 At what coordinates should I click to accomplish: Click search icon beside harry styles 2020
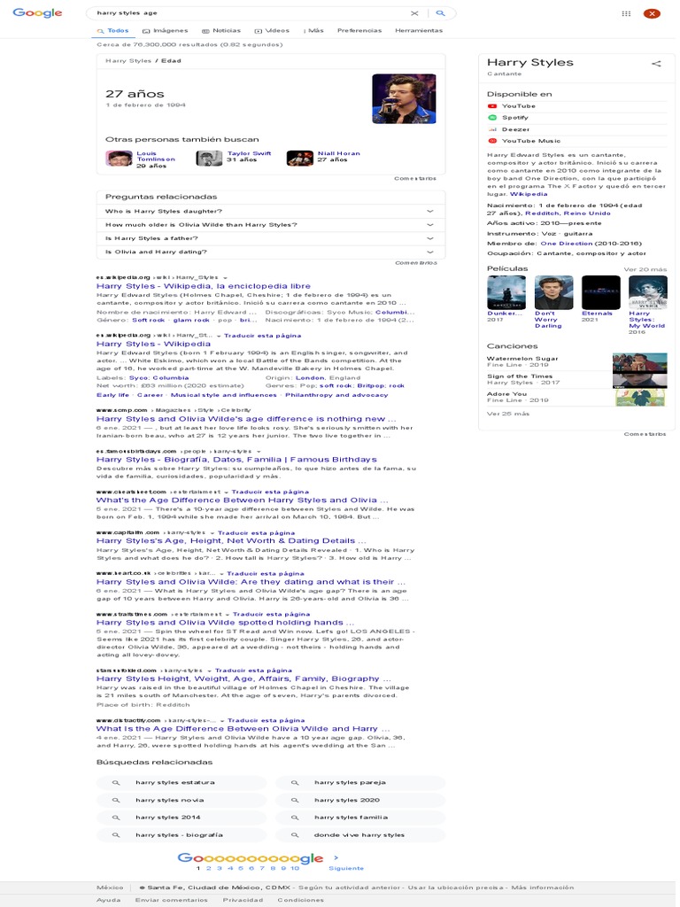pos(294,800)
